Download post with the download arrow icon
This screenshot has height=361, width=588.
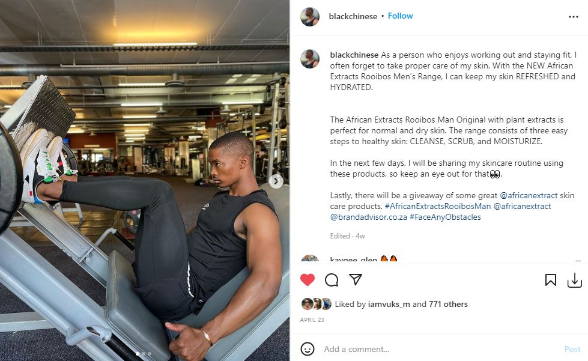click(575, 280)
